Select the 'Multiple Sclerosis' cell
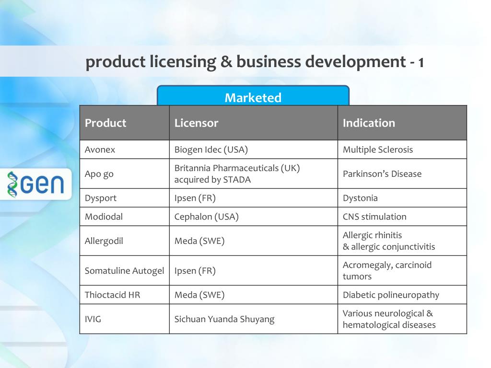This screenshot has height=368, width=491. pos(402,149)
